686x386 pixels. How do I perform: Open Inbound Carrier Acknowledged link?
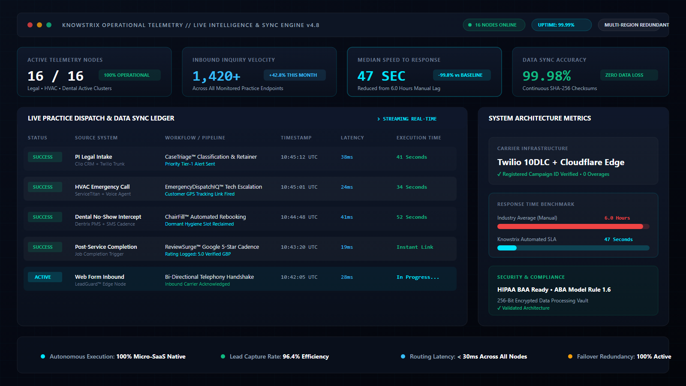click(197, 284)
